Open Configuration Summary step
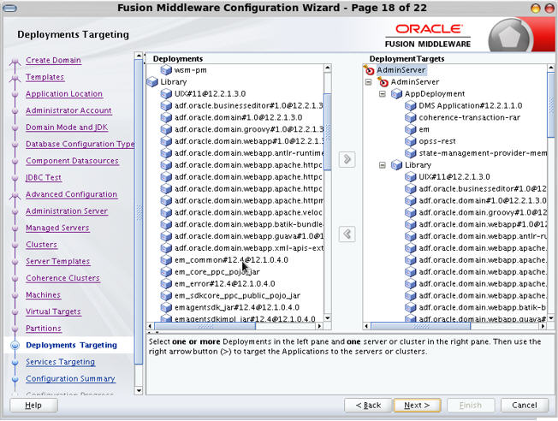Screen dimensions: 558x421 70,378
